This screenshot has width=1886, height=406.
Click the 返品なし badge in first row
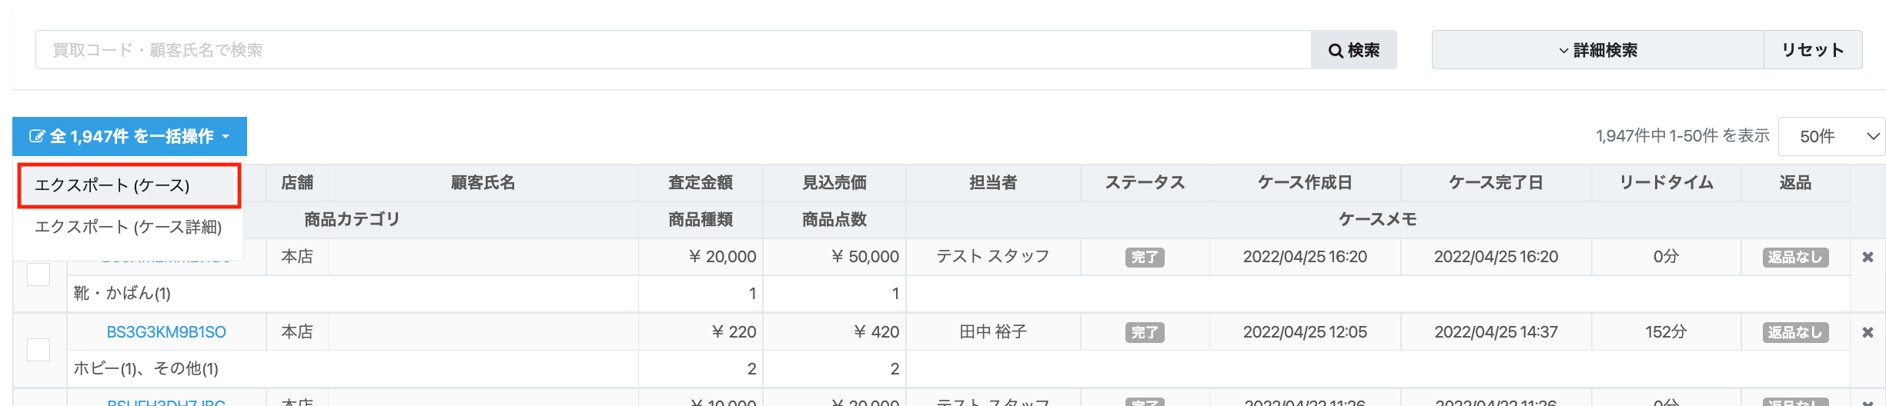coord(1795,257)
